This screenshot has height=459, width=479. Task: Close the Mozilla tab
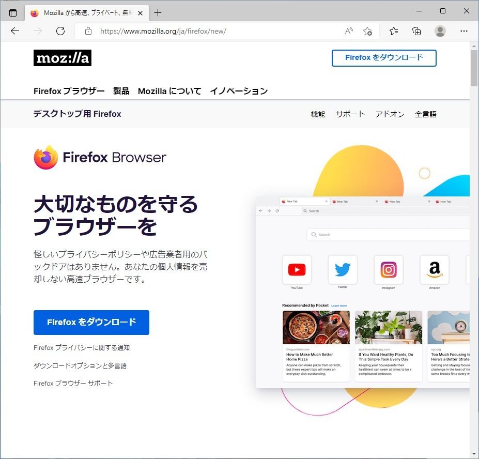pos(140,13)
